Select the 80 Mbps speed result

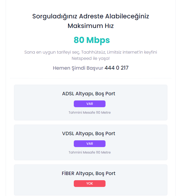pos(92,40)
